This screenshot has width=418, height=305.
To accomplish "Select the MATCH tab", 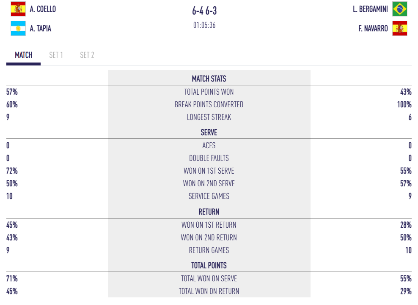I will pos(24,55).
